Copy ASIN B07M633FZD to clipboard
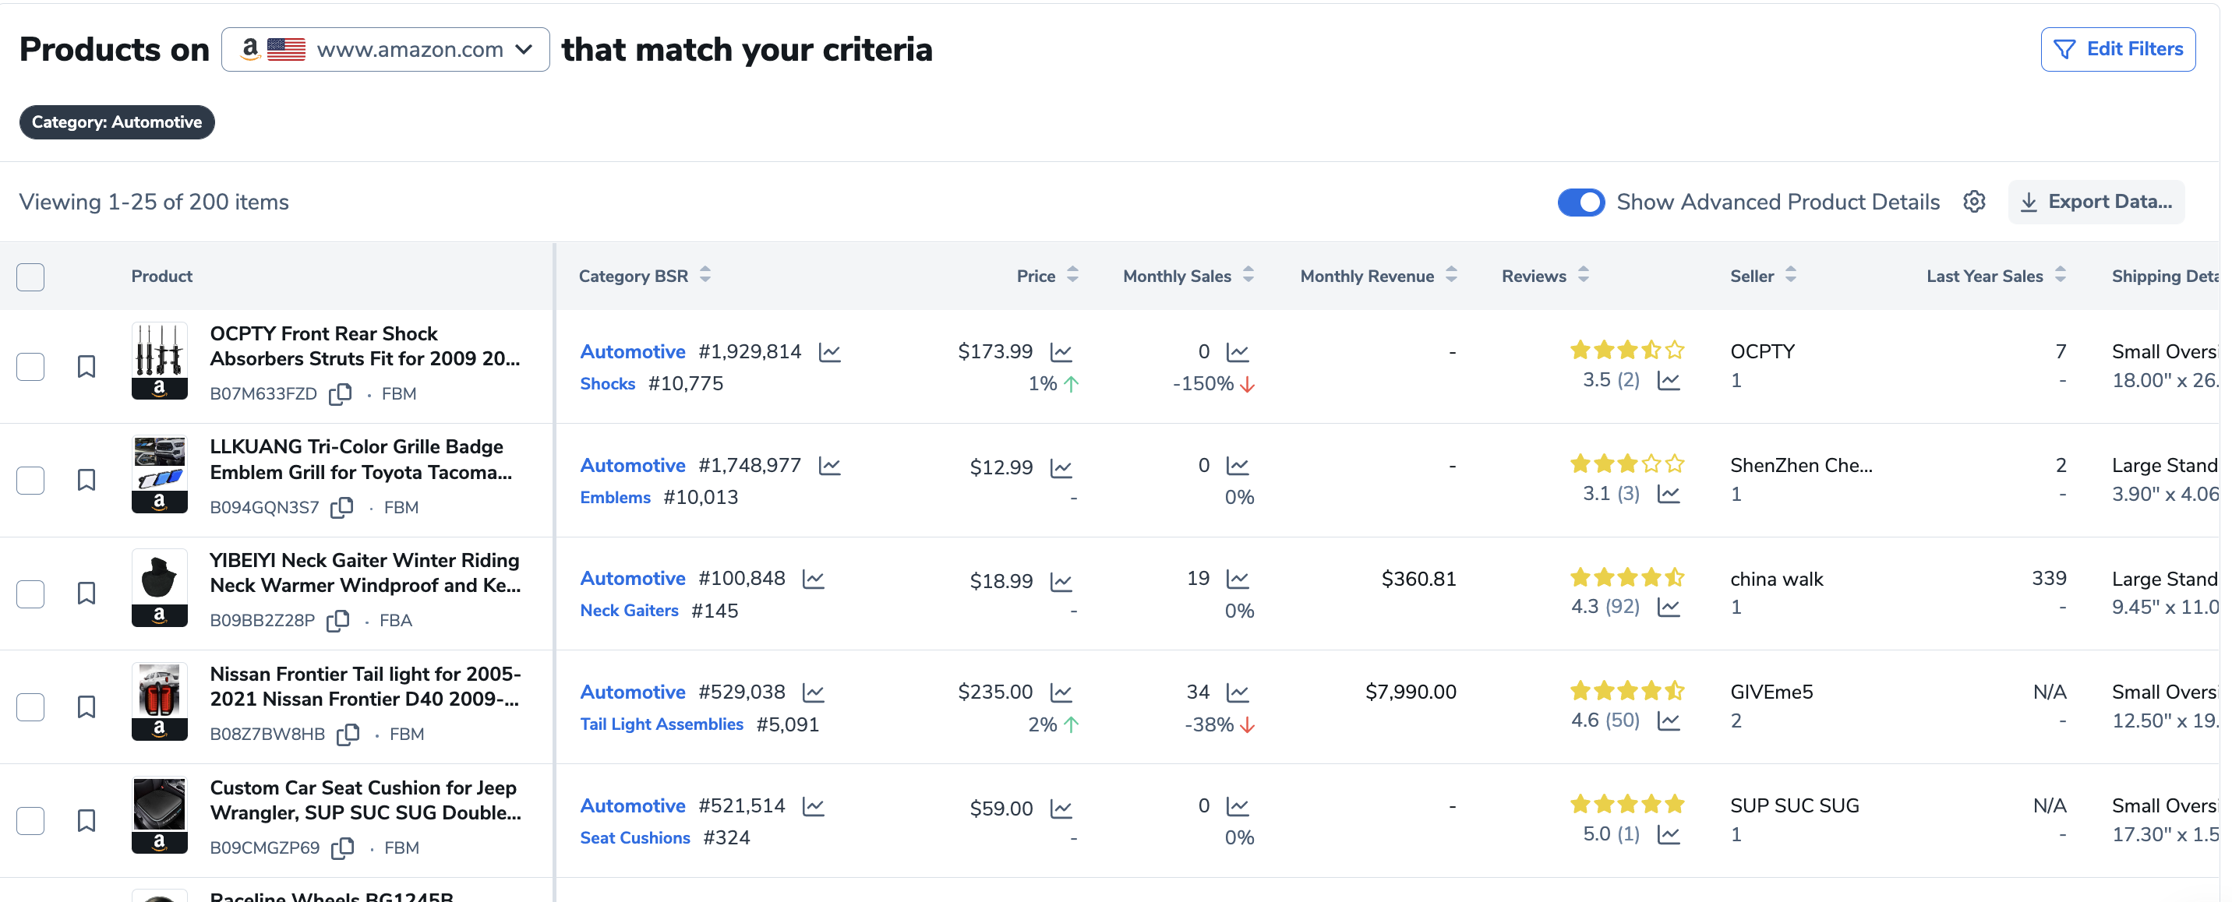This screenshot has height=902, width=2232. tap(340, 394)
